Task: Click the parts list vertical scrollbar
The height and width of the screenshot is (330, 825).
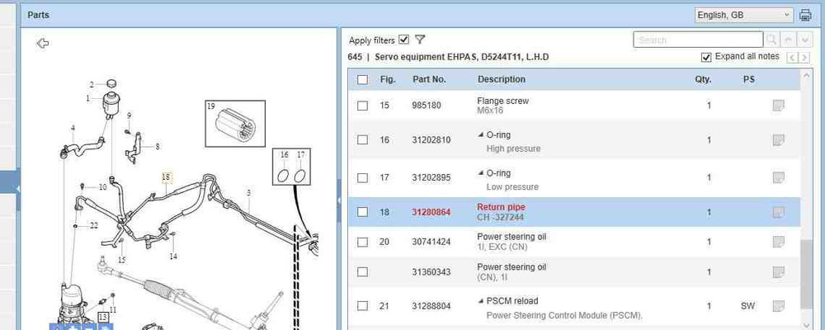Action: (805, 272)
